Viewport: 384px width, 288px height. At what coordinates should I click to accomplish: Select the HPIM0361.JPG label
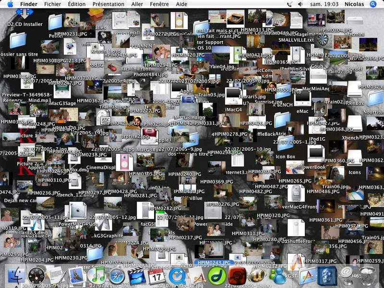(x=325, y=220)
